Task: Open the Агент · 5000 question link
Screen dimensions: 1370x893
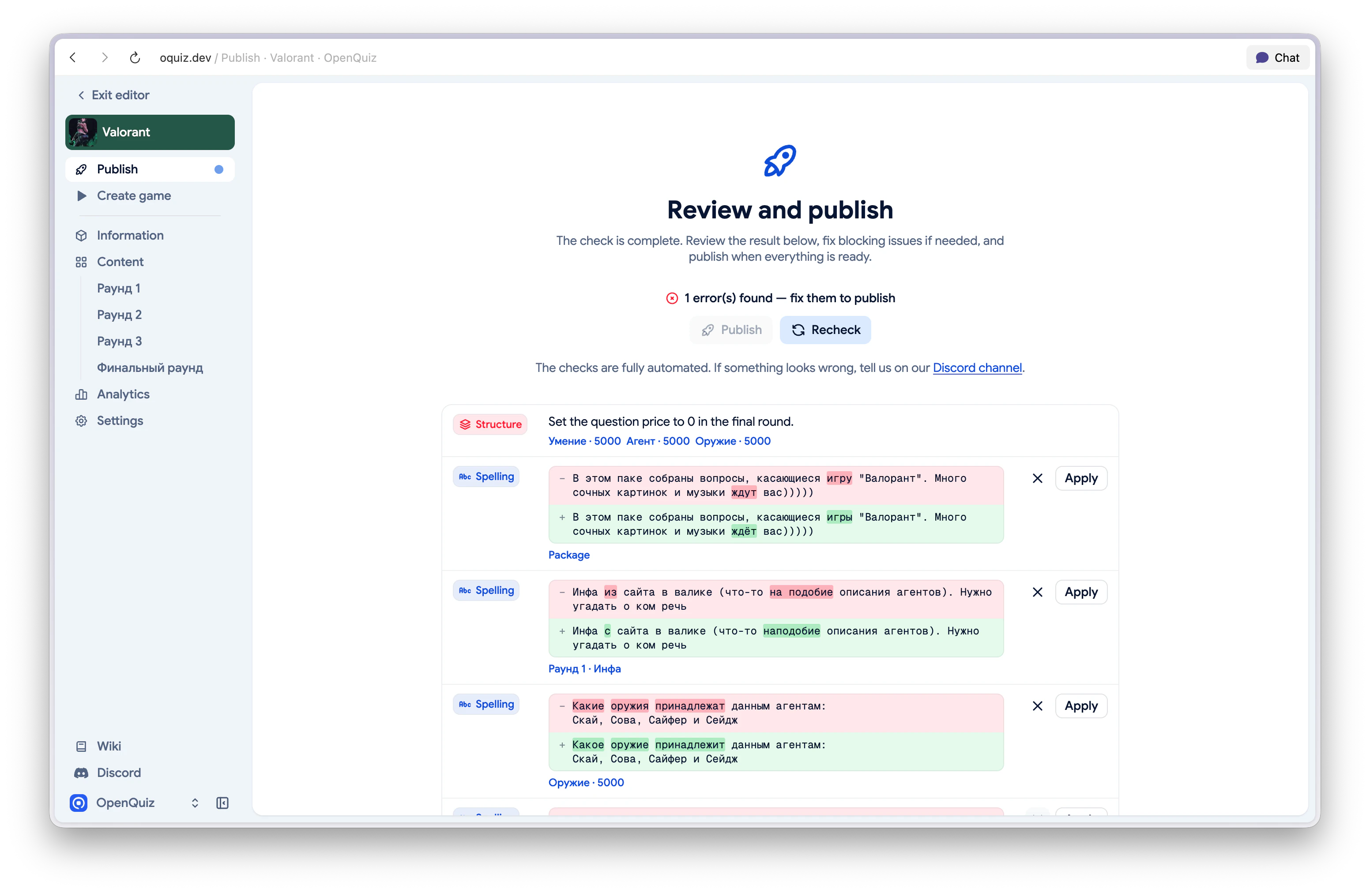Action: 658,441
